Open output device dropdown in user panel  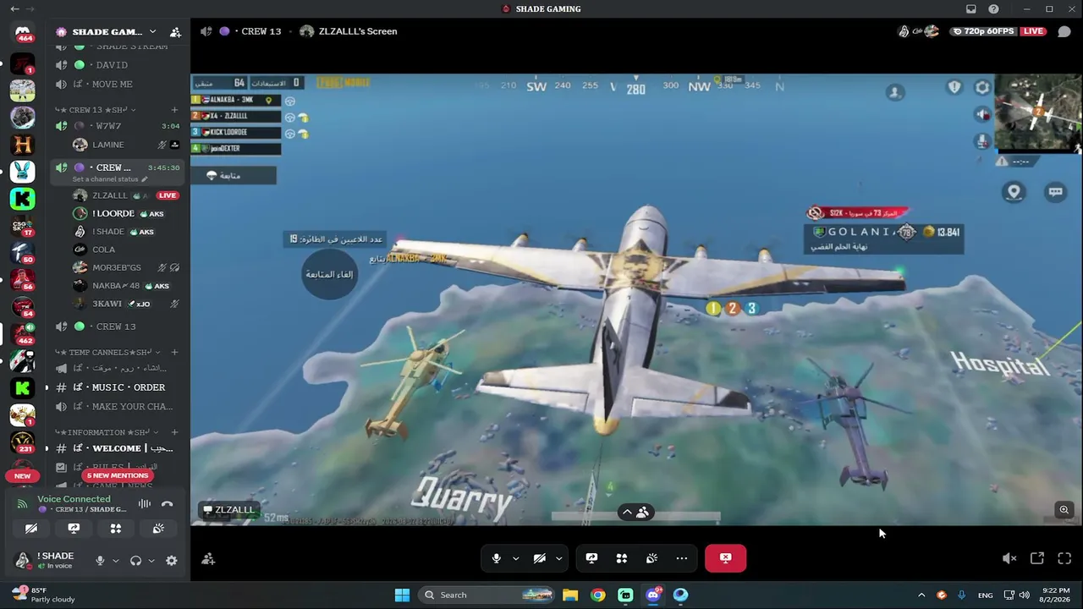click(x=151, y=561)
